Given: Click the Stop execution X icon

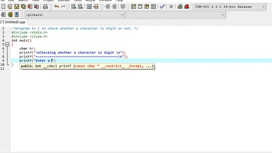Looking at the screenshot, I should [171, 7].
